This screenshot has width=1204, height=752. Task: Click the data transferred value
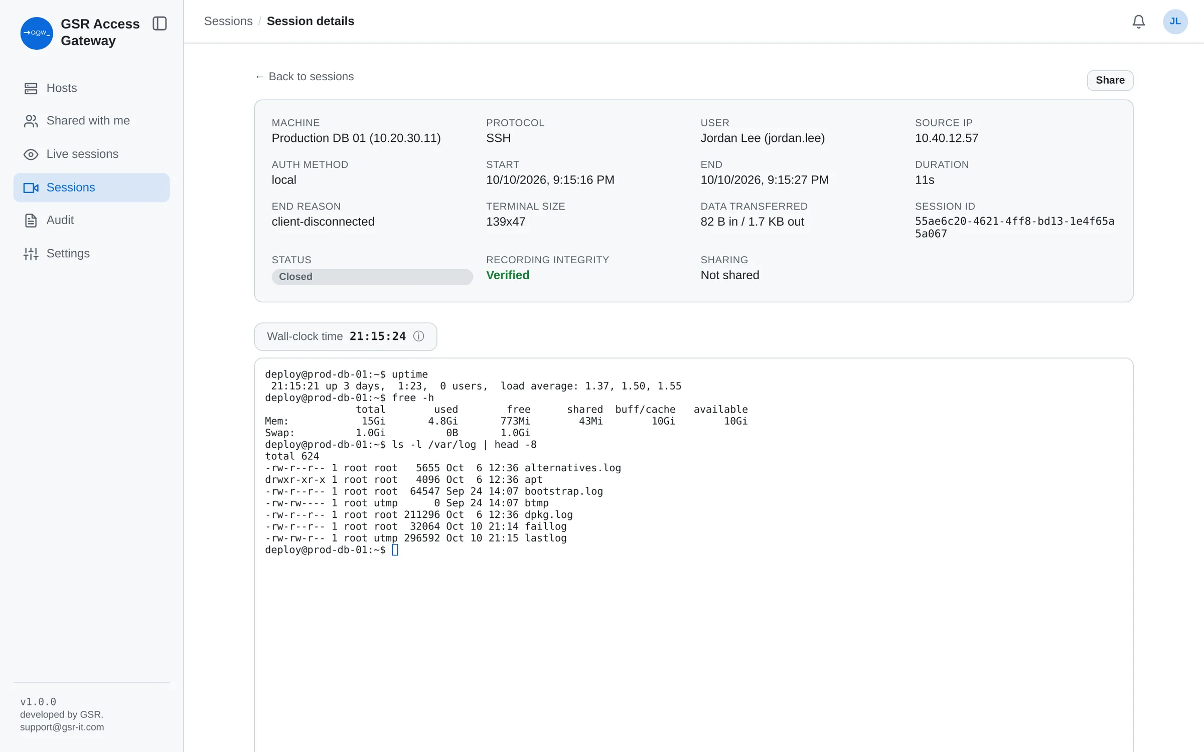753,222
